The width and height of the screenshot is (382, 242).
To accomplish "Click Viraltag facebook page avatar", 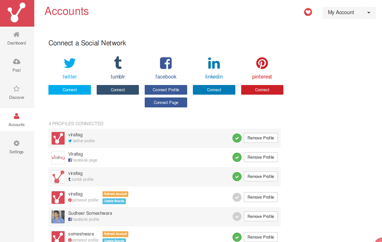I will (58, 158).
